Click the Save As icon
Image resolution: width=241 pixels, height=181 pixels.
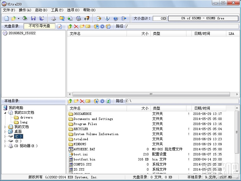(x=41, y=18)
